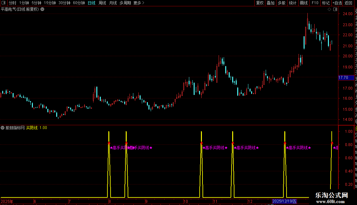Click the 平高电气(日线 前复权) title text
Image resolution: width=357 pixels, height=205 pixels.
coord(20,9)
